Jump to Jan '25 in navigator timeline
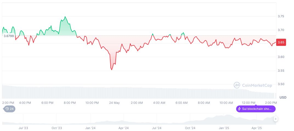This screenshot has width=294, height=131. tap(224, 128)
